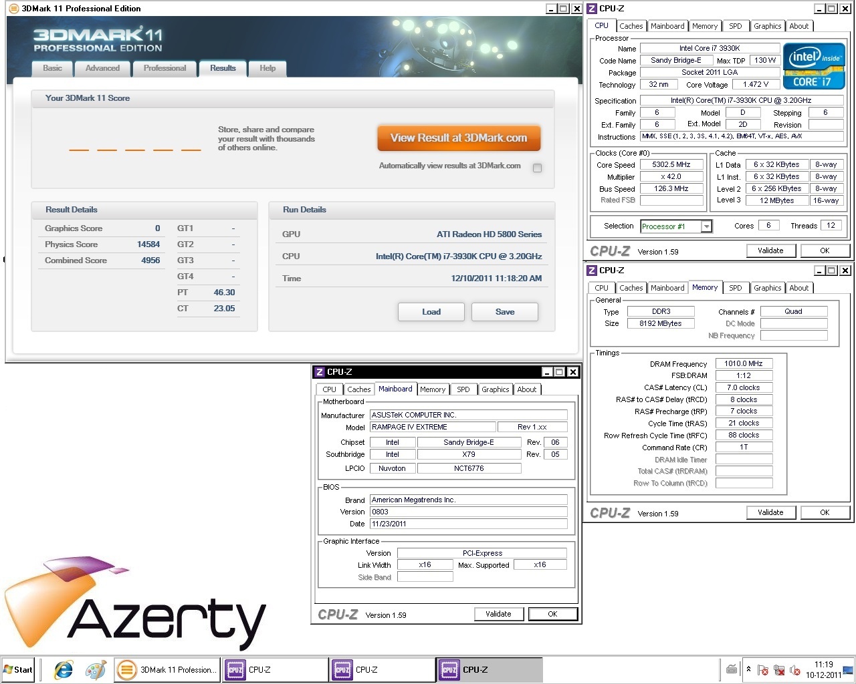The image size is (856, 684).
Task: Open About tab in the CPU-Z mainboard window
Action: pyautogui.click(x=527, y=389)
